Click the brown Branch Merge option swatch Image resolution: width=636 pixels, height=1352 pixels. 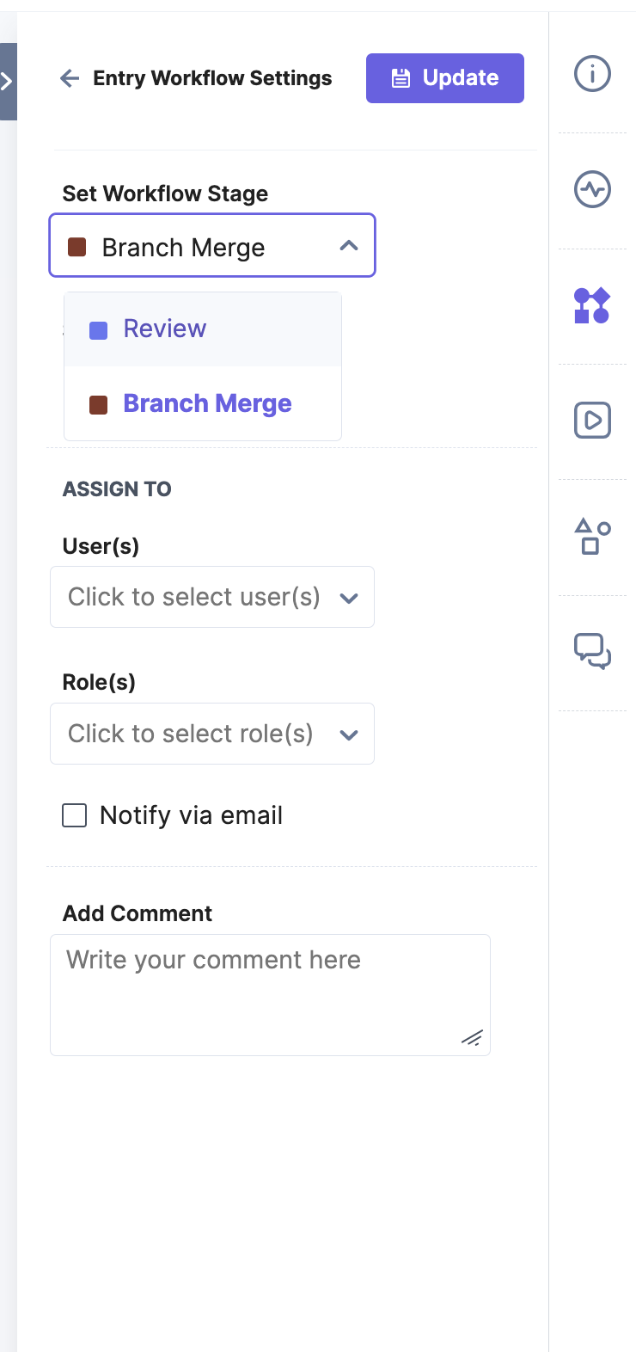99,405
